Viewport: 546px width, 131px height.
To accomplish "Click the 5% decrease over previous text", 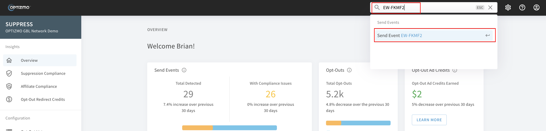I will pyautogui.click(x=443, y=105).
